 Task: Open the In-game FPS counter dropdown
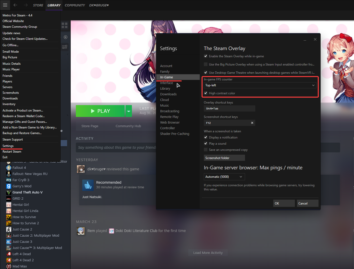coord(260,85)
